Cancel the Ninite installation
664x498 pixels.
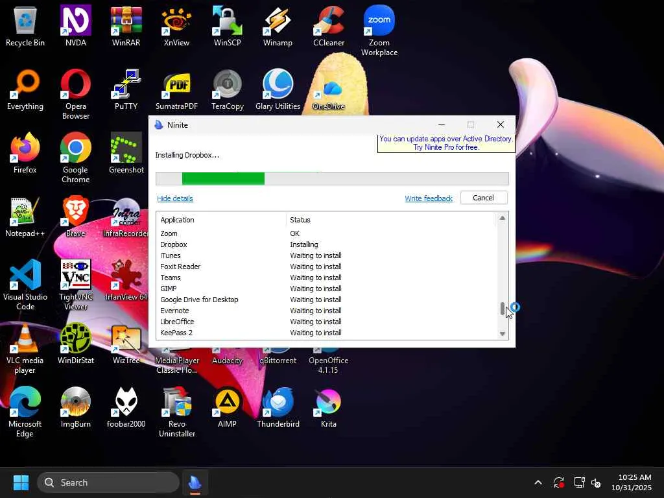(x=484, y=198)
